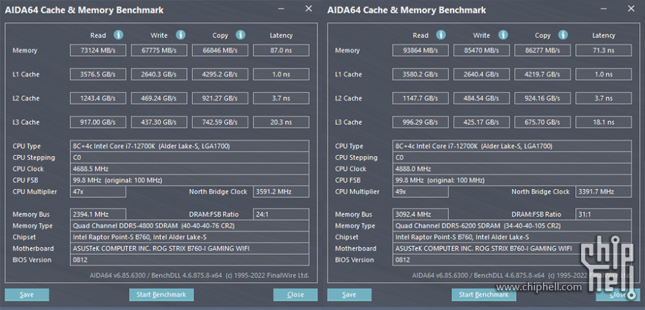
Task: Start Benchmark in right window
Action: click(x=484, y=294)
